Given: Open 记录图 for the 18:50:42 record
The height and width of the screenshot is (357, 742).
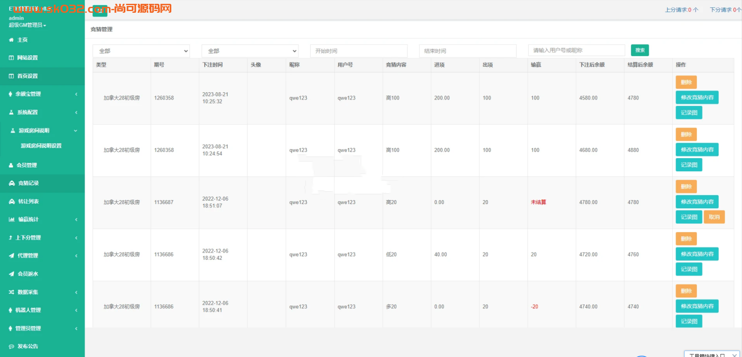Looking at the screenshot, I should click(689, 269).
